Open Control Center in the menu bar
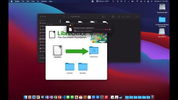 tap(148, 1)
